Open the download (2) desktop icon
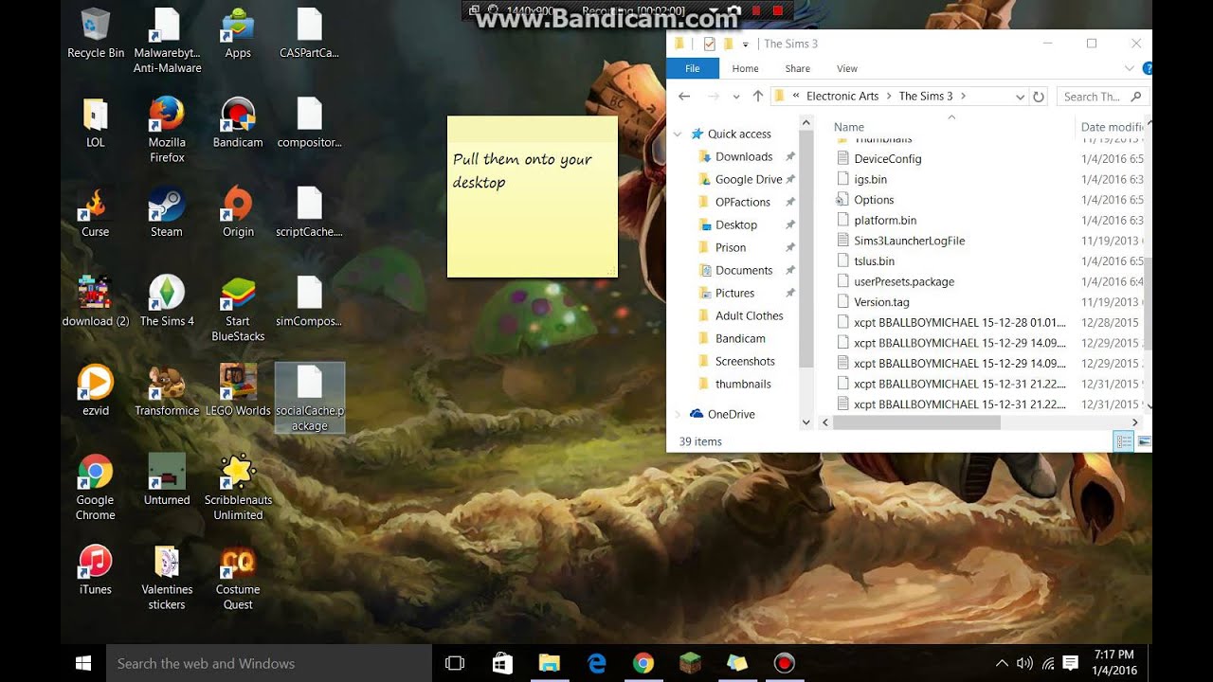 point(96,301)
